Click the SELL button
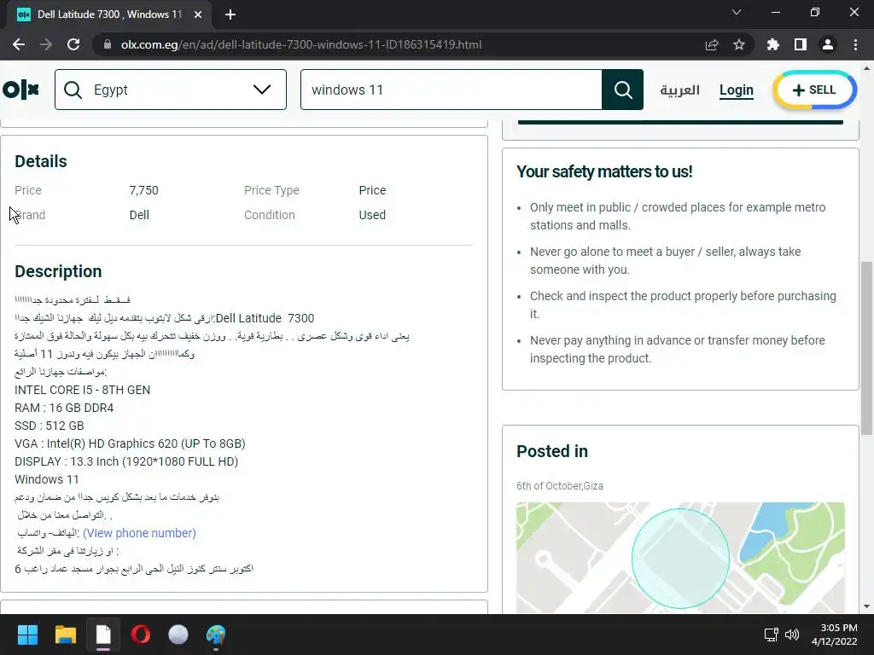The width and height of the screenshot is (874, 655). pyautogui.click(x=814, y=90)
